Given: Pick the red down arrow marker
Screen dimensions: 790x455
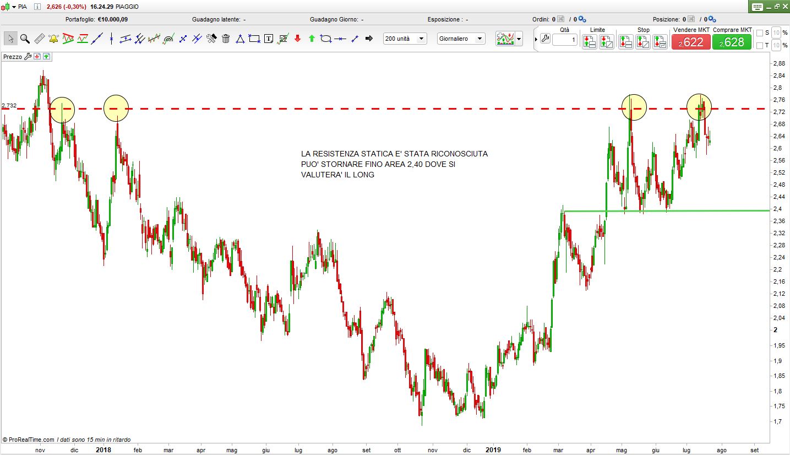Looking at the screenshot, I should [297, 39].
